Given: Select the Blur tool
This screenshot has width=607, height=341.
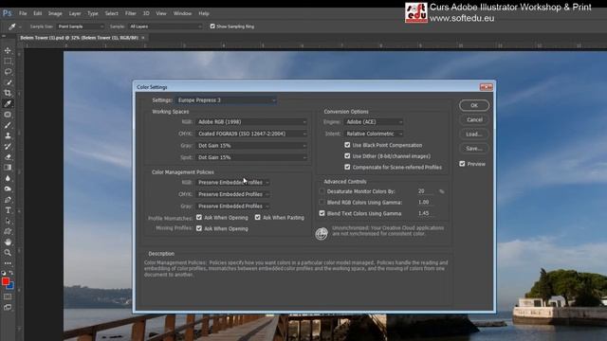Looking at the screenshot, I should pos(8,178).
